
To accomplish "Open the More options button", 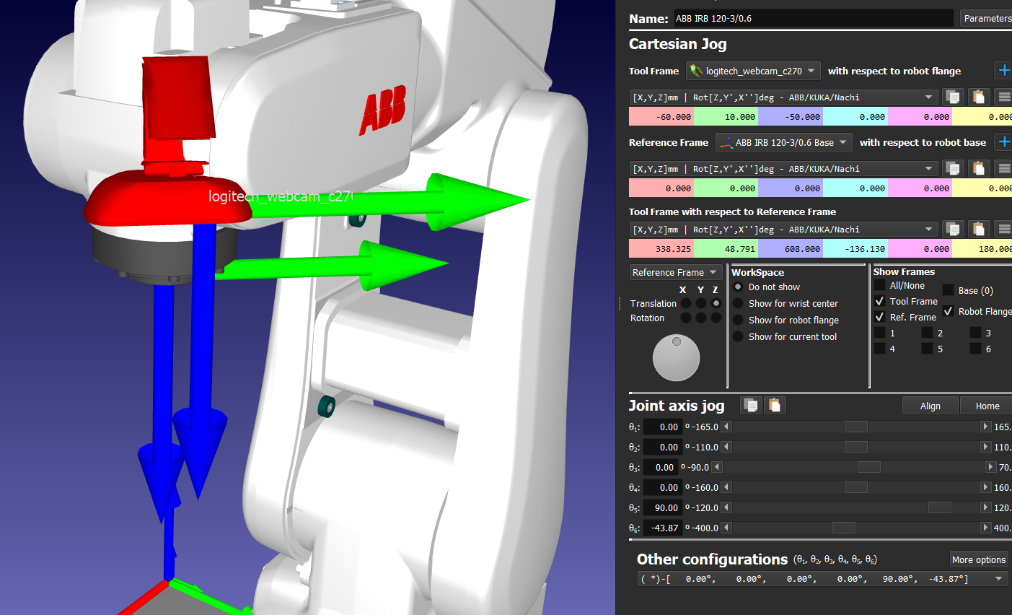I will pyautogui.click(x=978, y=559).
